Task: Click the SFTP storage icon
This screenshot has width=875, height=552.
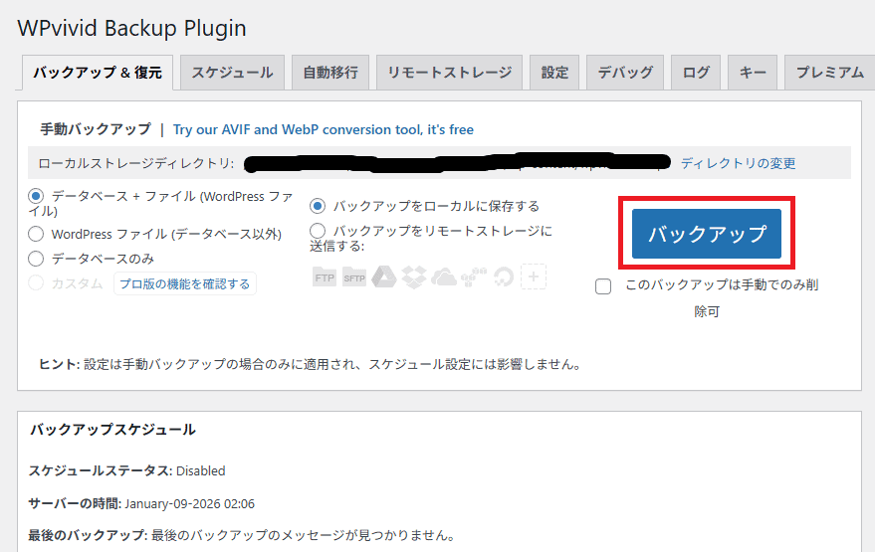Action: coord(353,276)
